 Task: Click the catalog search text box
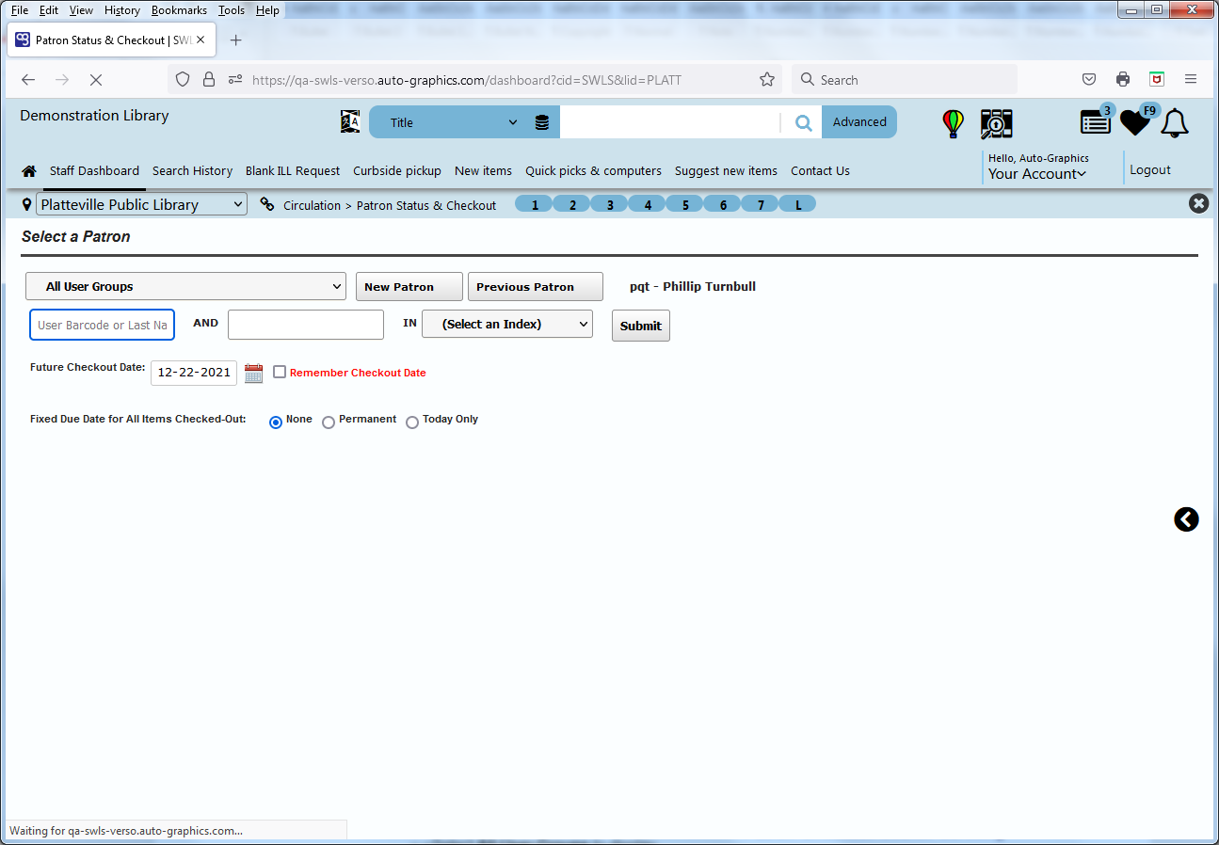tap(670, 122)
